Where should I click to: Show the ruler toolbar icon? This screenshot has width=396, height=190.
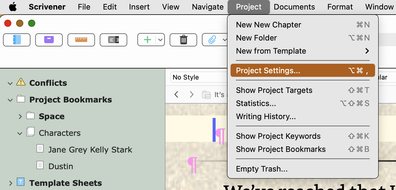pyautogui.click(x=81, y=40)
